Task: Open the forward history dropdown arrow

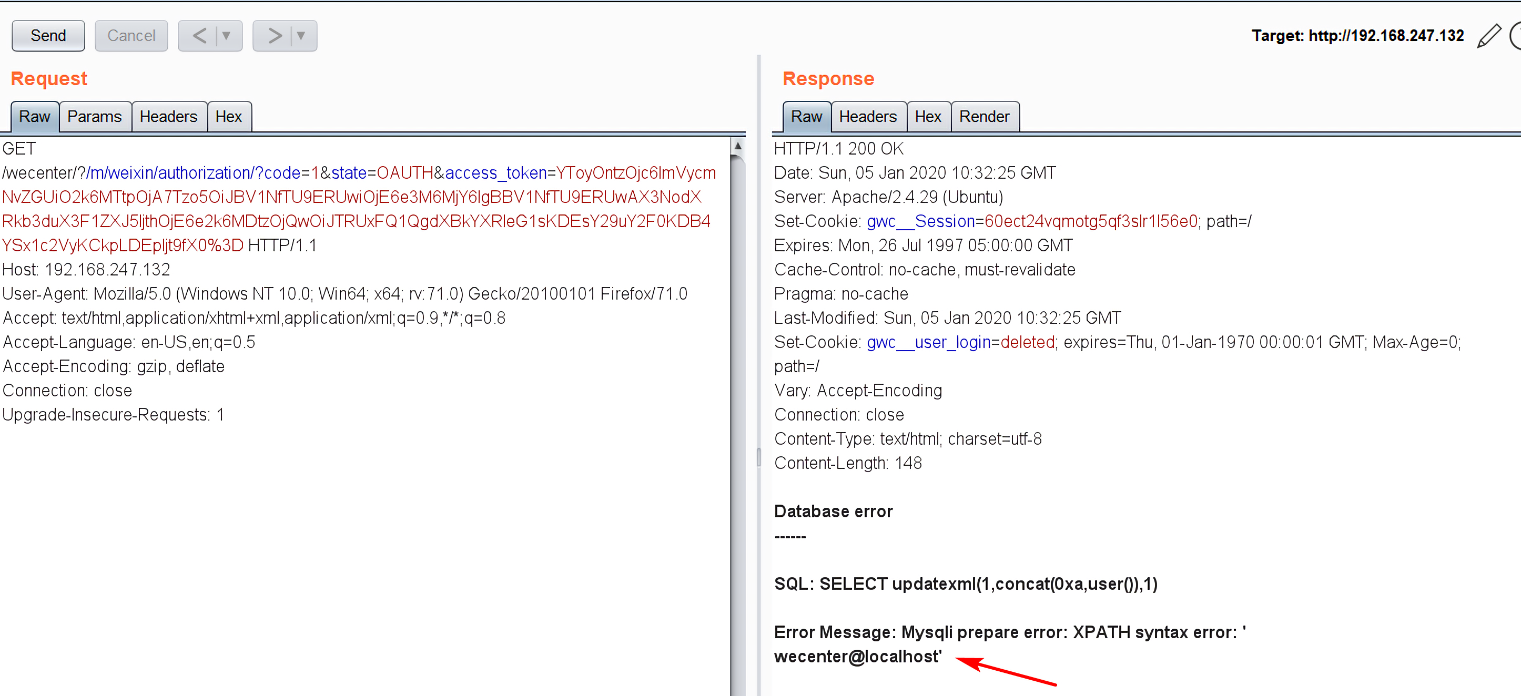Action: 302,36
